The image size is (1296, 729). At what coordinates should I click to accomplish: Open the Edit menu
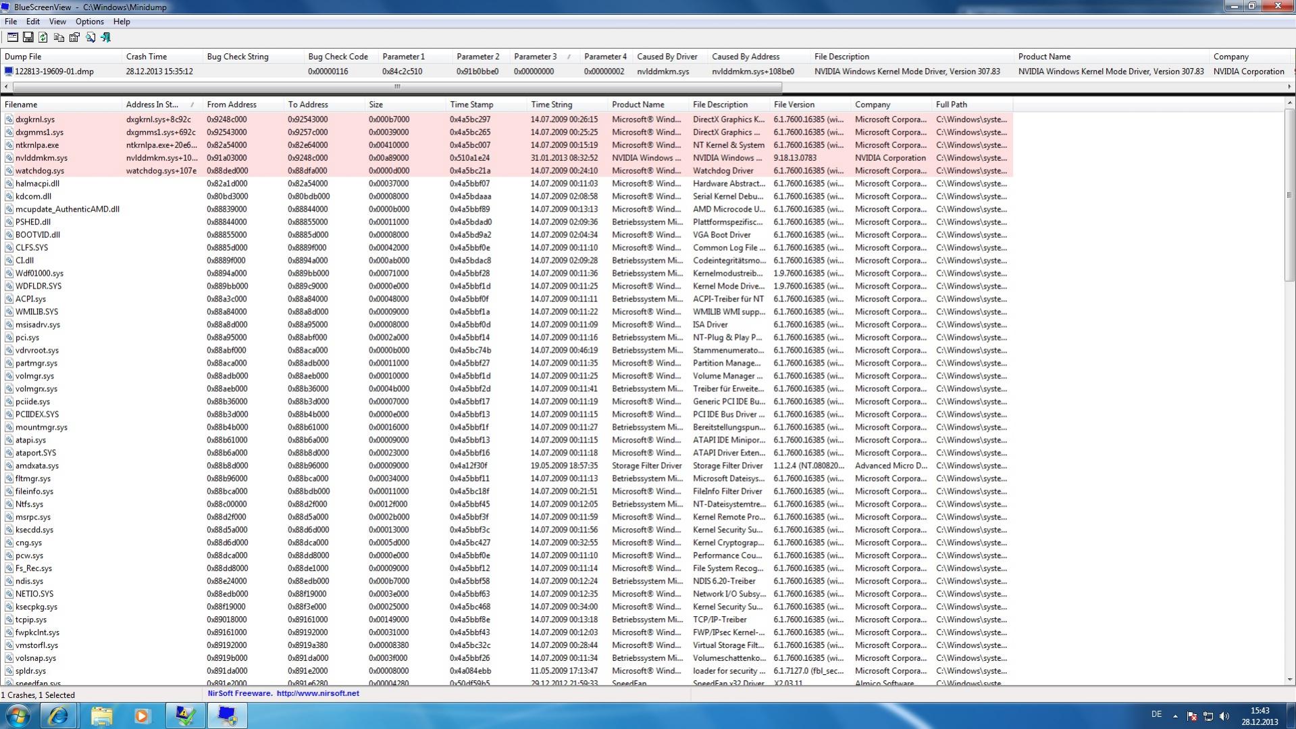pos(32,22)
